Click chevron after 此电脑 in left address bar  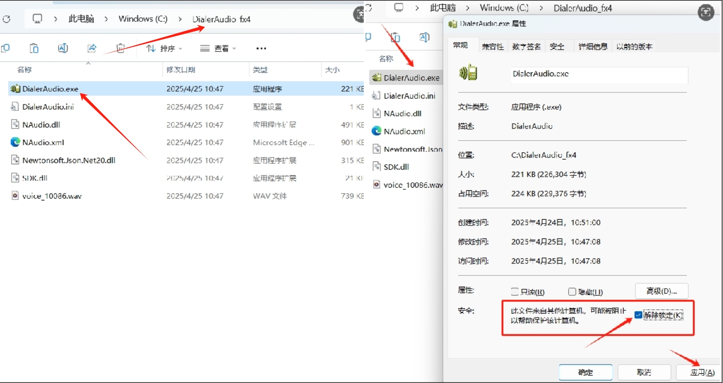pyautogui.click(x=106, y=19)
